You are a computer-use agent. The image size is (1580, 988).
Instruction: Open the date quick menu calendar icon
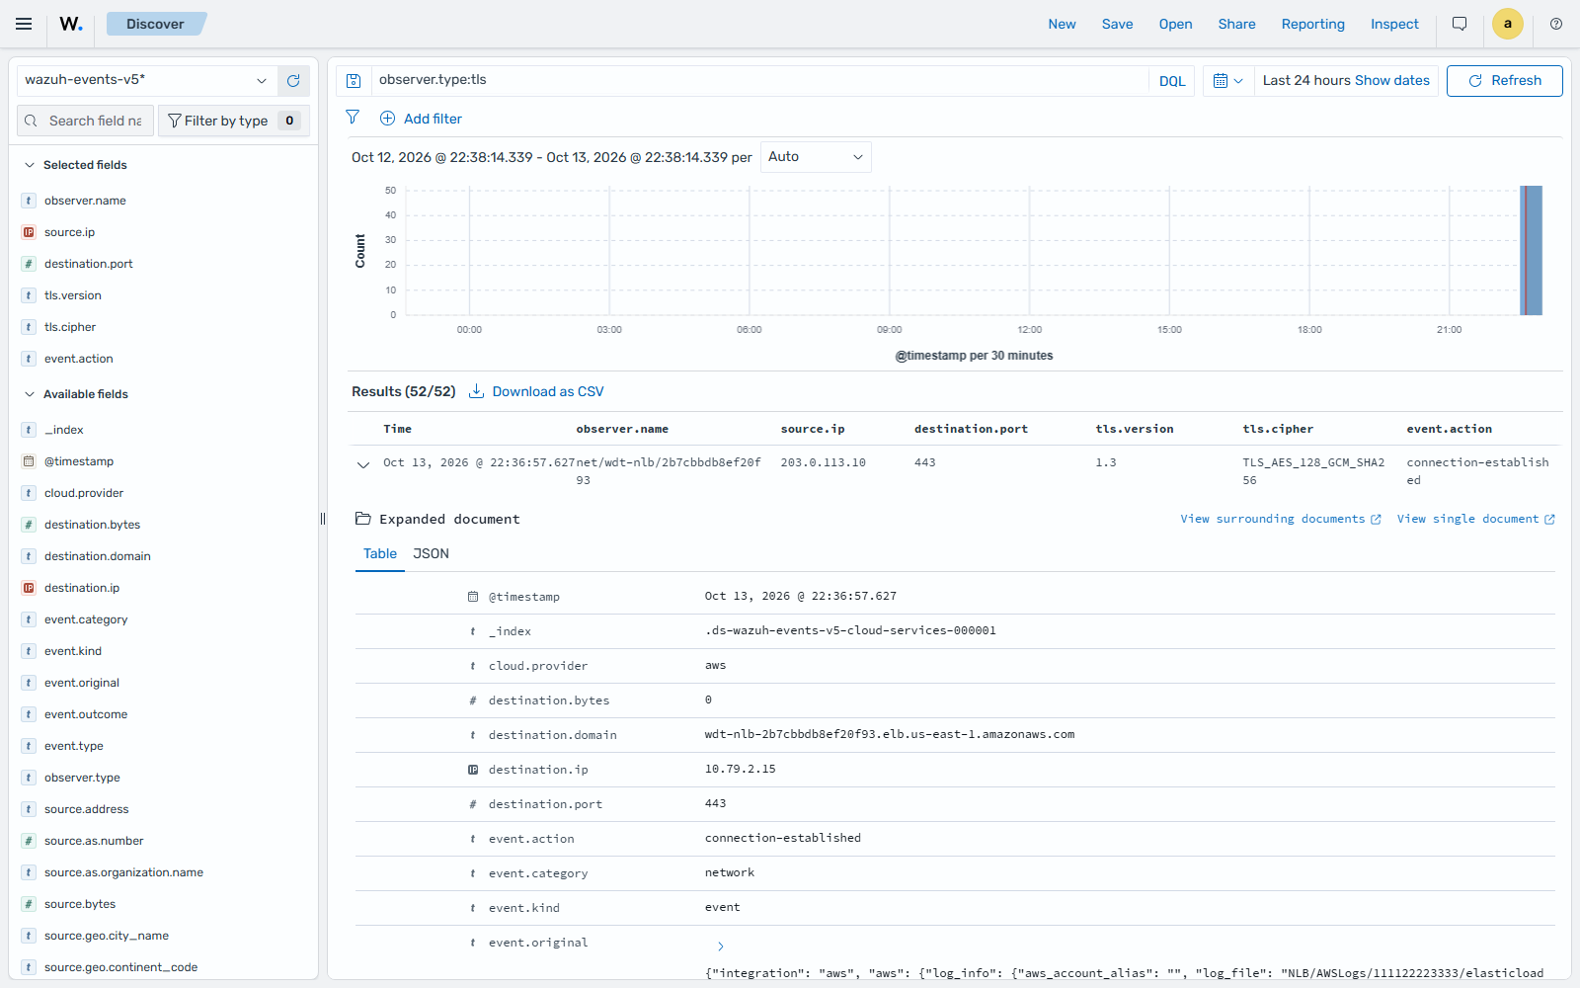pyautogui.click(x=1227, y=81)
